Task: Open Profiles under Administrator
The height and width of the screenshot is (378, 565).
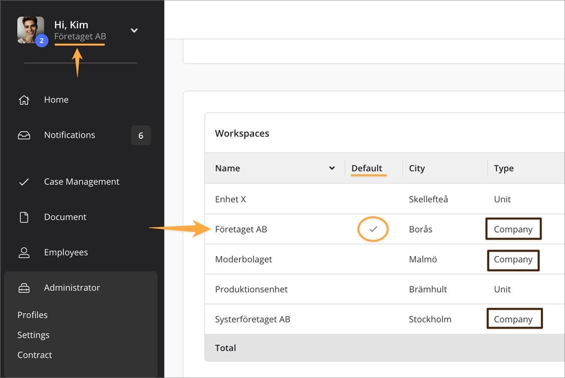Action: coord(33,315)
